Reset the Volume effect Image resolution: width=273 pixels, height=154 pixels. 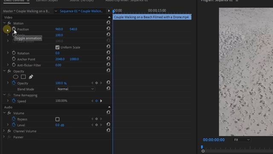point(108,112)
